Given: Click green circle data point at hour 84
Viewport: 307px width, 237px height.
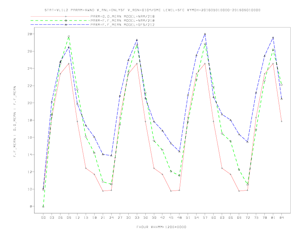Looking at the screenshot, I should click(281, 85).
